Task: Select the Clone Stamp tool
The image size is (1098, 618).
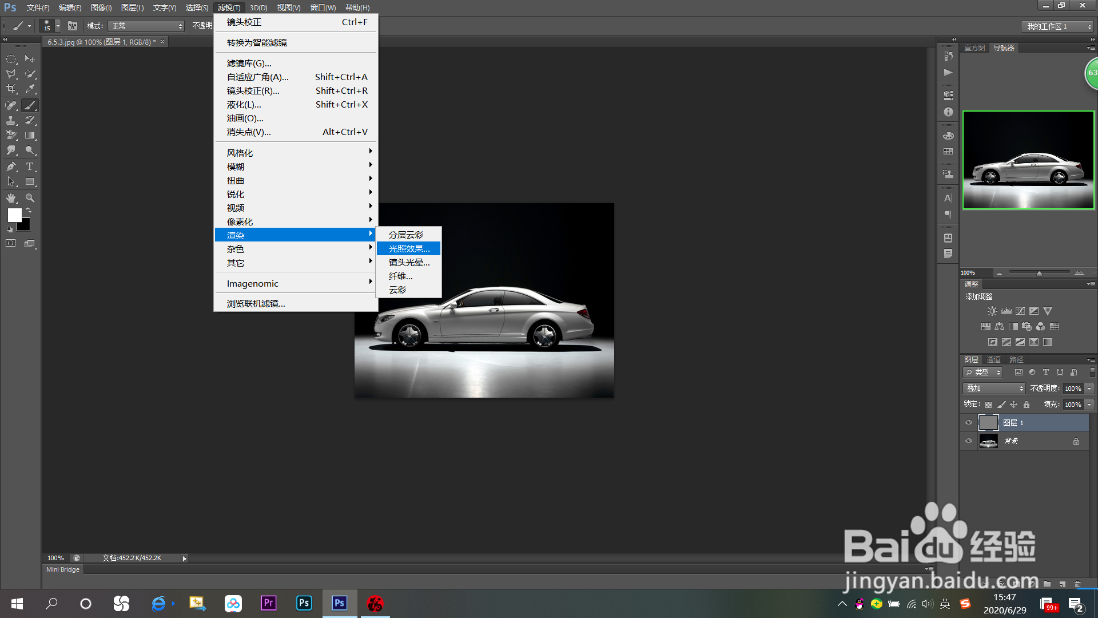Action: (x=11, y=120)
